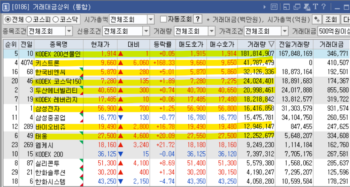Sort by the 현재가 column header
Viewport: 350px width, 187px height.
[100, 44]
